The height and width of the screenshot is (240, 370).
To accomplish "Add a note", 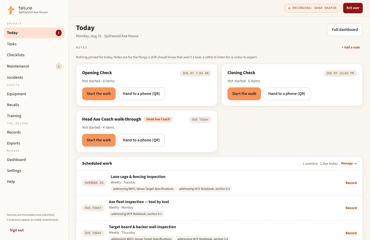I will click(351, 47).
